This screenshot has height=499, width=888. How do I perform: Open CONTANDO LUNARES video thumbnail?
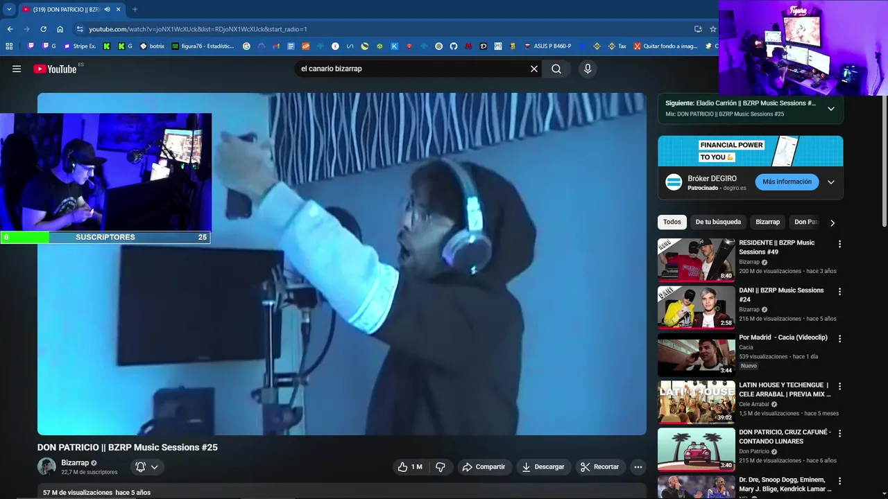(x=696, y=449)
